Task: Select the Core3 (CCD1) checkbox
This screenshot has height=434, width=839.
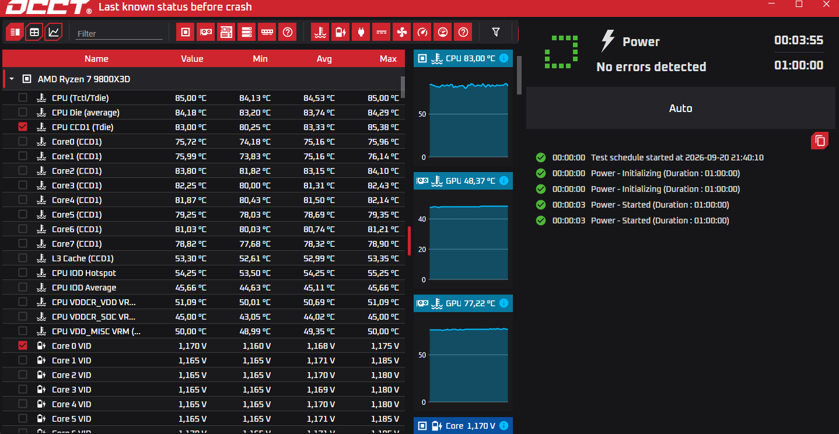Action: [x=23, y=185]
